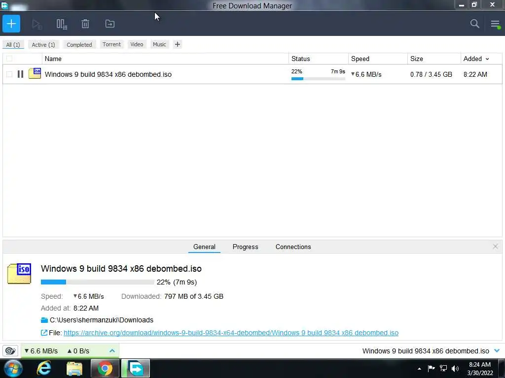Click the move to folder icon
505x378 pixels.
click(110, 24)
